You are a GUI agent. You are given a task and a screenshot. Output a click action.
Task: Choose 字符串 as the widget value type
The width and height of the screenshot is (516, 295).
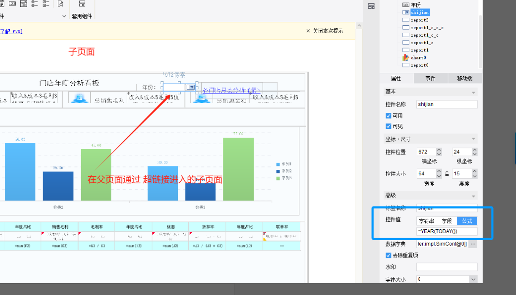coord(427,221)
